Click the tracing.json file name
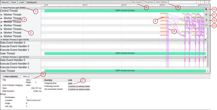217x110 pixels. (32, 2)
